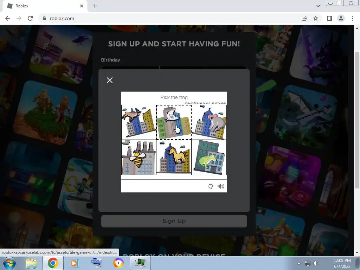Viewport: 360px width, 270px height.
Task: Click the Sign Up button
Action: coord(174,221)
